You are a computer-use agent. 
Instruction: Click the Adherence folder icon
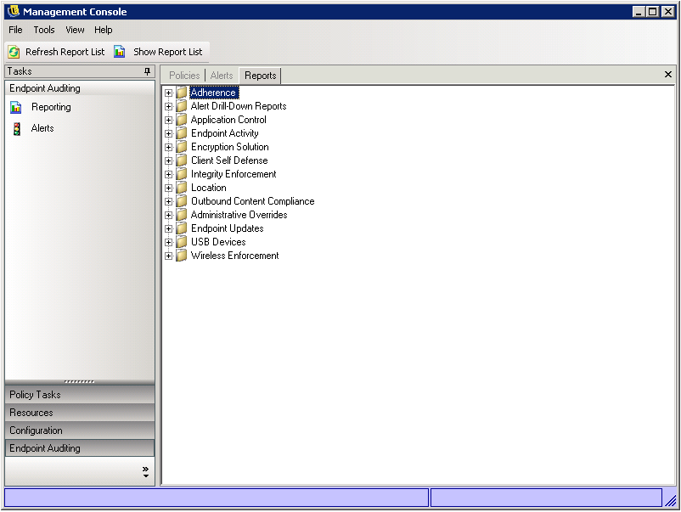[x=182, y=93]
